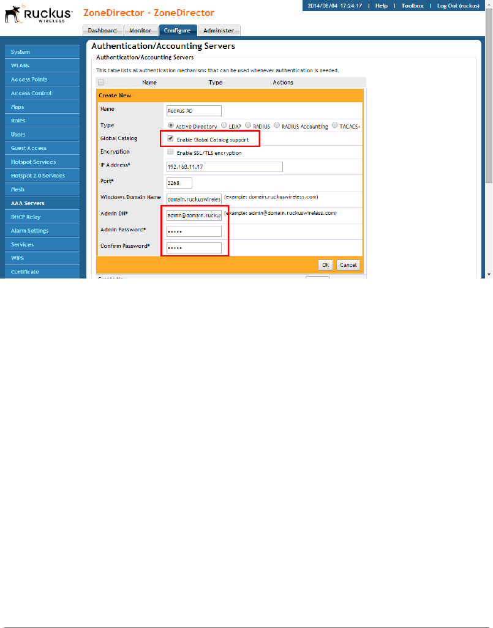This screenshot has height=628, width=493.
Task: Open AAA Servers in sidebar
Action: pyautogui.click(x=42, y=203)
